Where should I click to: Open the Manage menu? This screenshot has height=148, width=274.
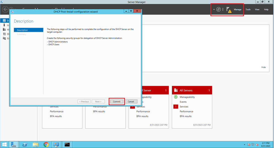pyautogui.click(x=238, y=10)
